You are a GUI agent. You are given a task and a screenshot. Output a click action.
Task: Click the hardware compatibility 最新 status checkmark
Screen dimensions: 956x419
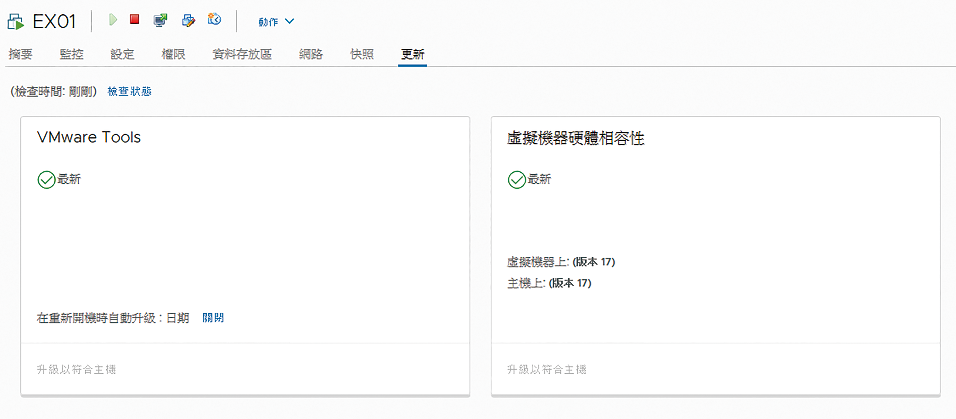tap(517, 180)
